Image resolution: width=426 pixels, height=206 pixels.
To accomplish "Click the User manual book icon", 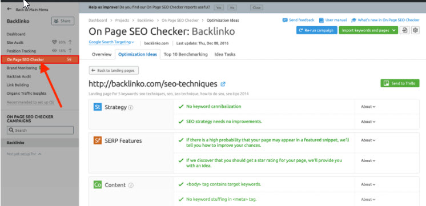I will coord(321,21).
